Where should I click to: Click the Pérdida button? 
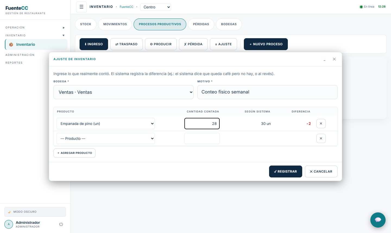(193, 44)
